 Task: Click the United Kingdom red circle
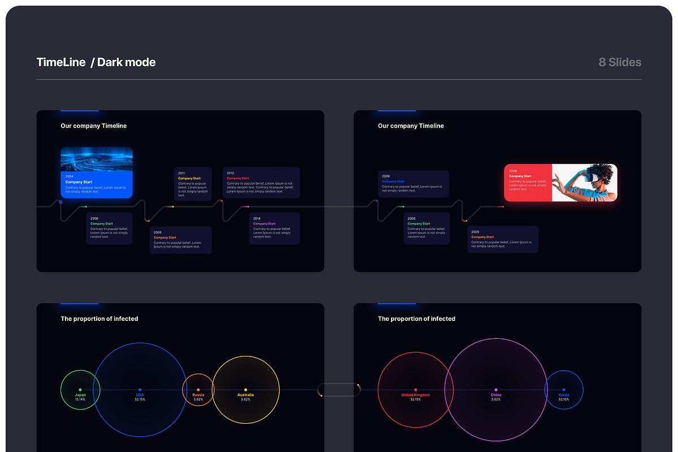[x=415, y=390]
